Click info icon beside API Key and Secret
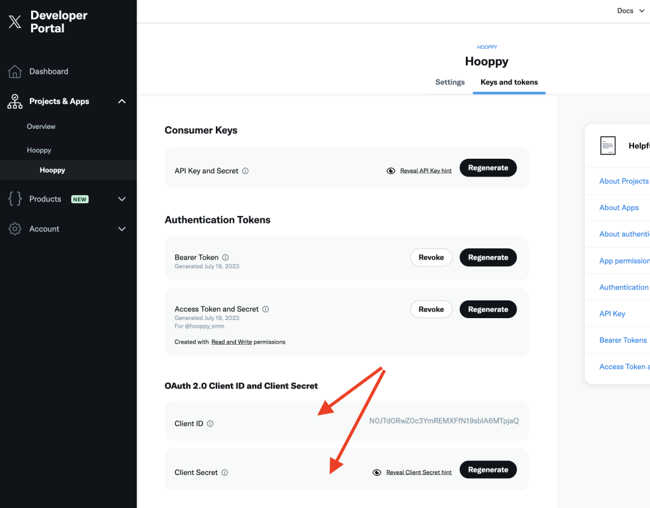650x508 pixels. 246,171
